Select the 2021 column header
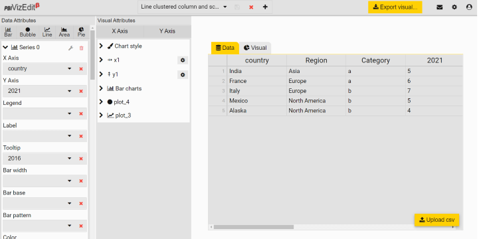Viewport: 483px width, 239px height. pyautogui.click(x=435, y=60)
